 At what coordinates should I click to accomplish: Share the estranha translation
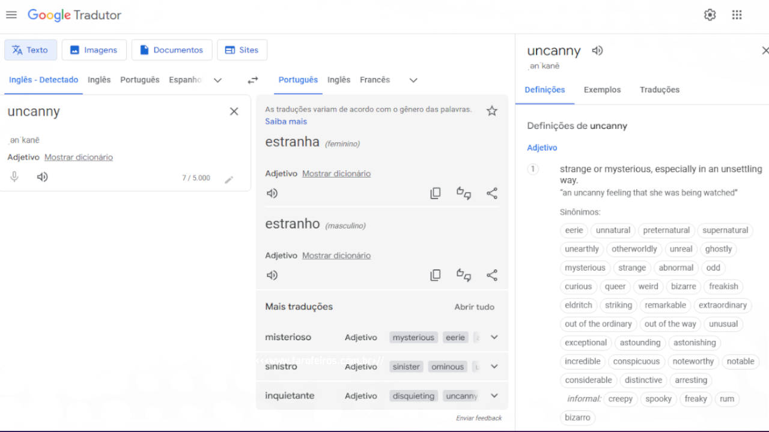492,193
